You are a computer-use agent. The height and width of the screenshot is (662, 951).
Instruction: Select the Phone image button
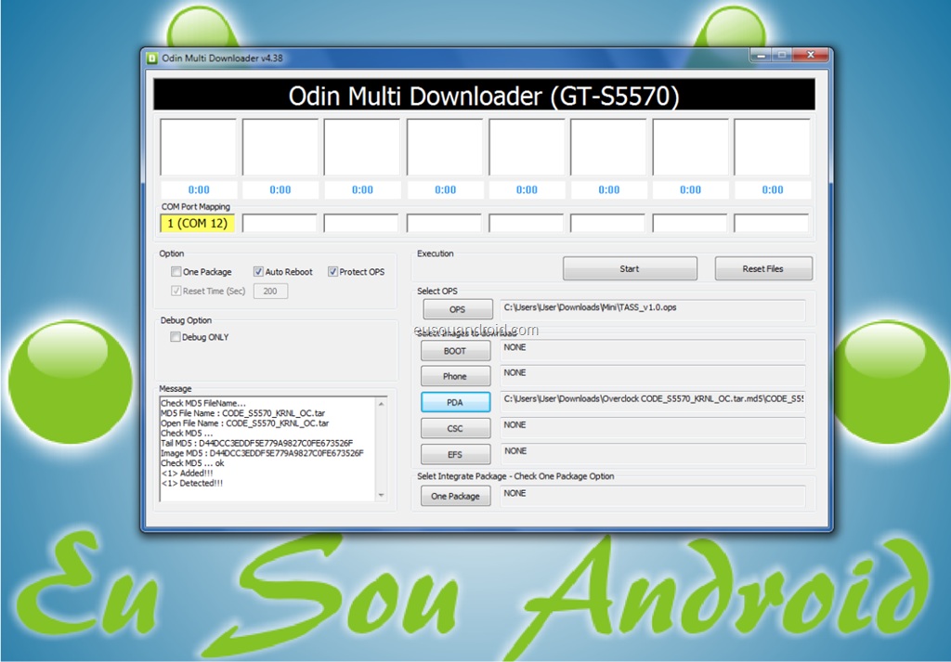pyautogui.click(x=455, y=376)
